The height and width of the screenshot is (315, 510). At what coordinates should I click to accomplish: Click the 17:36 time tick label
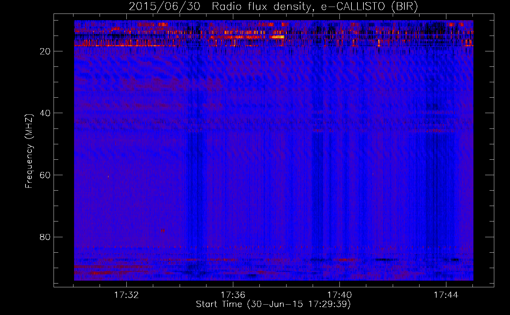pyautogui.click(x=233, y=295)
